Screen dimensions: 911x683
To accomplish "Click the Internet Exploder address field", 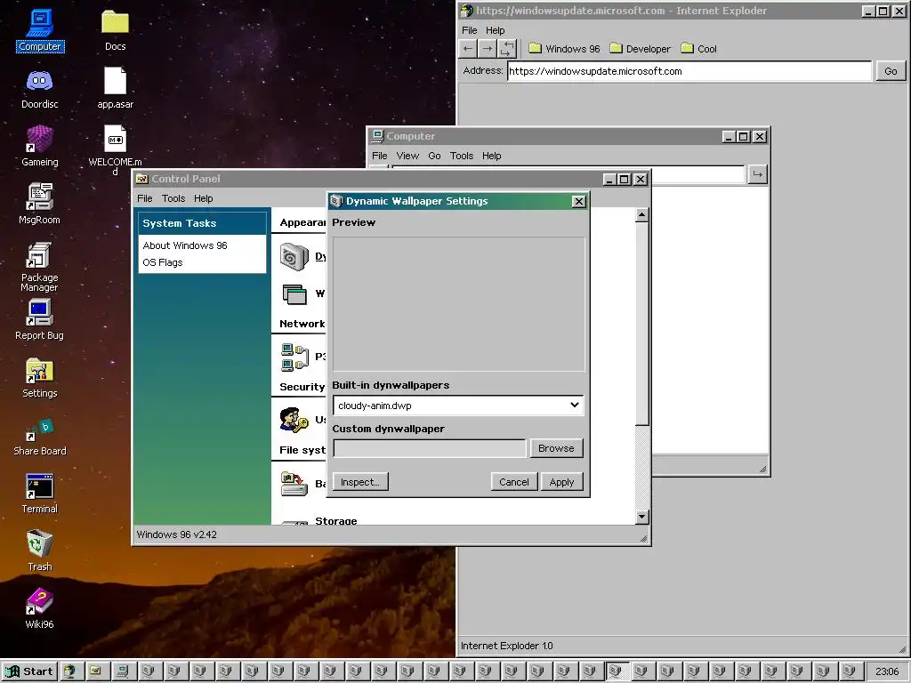I will (x=689, y=71).
